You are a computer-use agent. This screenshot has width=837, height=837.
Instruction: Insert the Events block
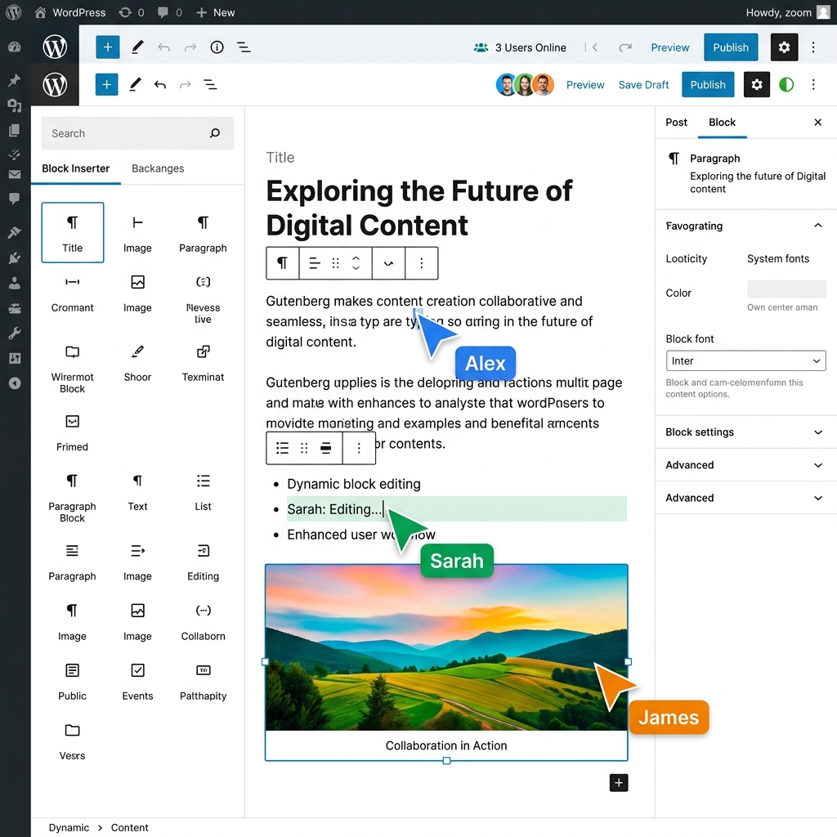137,682
